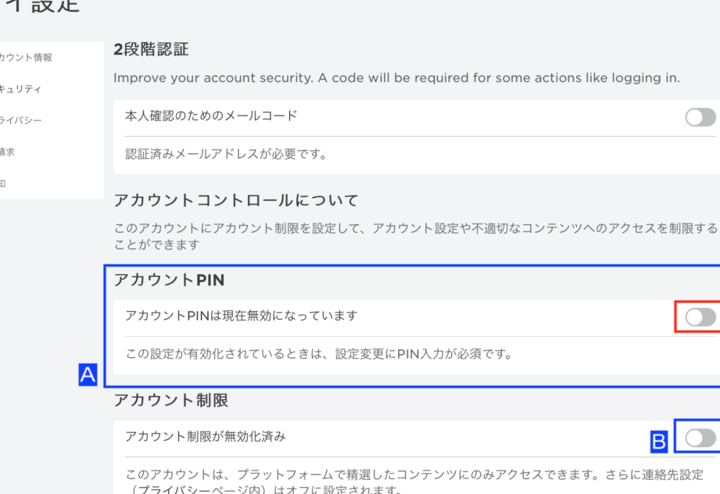Click the blue B annotation marker
Image resolution: width=720 pixels, height=494 pixels.
pos(659,442)
